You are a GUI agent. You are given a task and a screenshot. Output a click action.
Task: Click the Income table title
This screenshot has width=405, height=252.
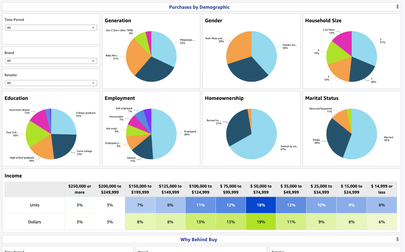click(13, 176)
